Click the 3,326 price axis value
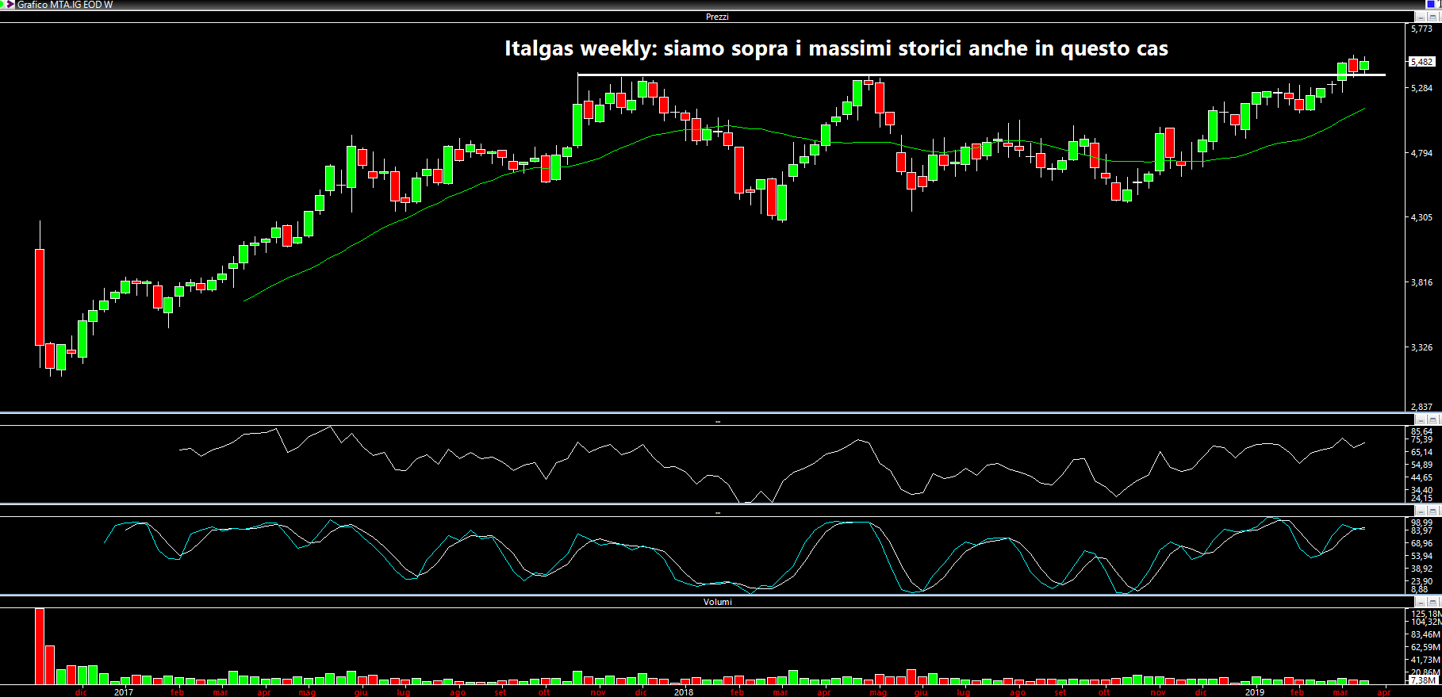This screenshot has width=1442, height=697. [1421, 347]
